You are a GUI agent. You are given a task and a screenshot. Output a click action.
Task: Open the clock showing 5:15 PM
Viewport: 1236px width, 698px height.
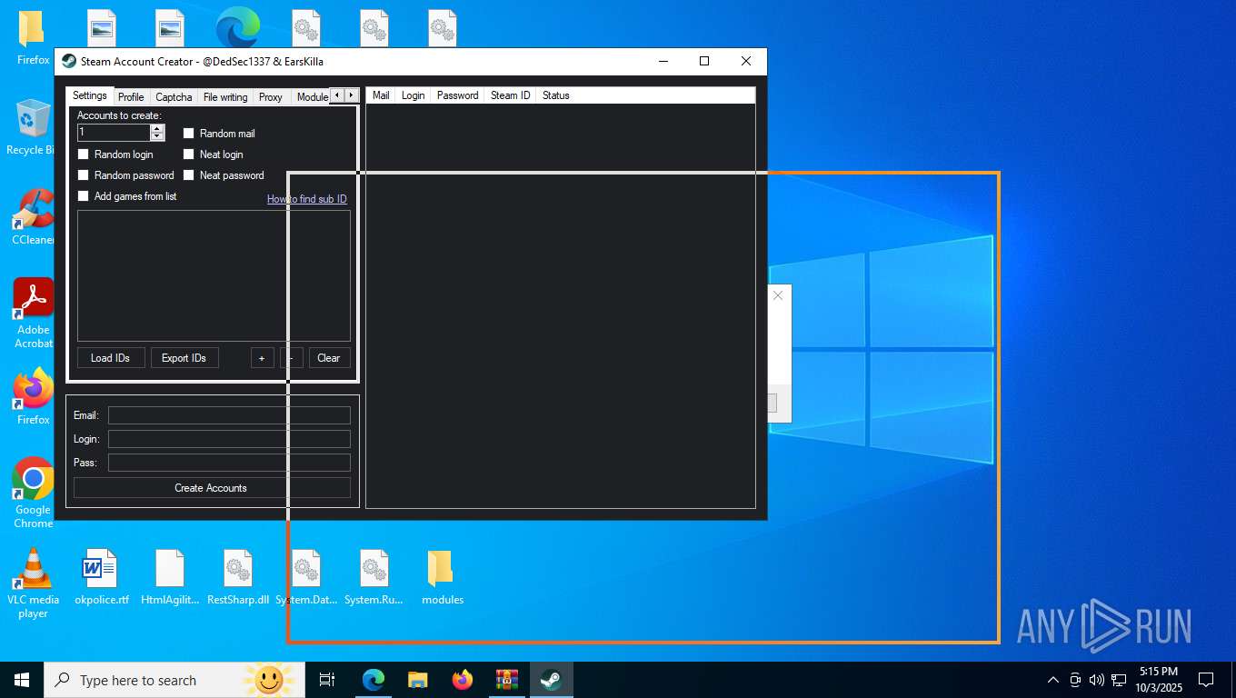[1158, 680]
